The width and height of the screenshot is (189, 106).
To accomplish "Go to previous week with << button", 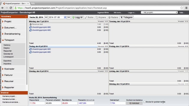I will coord(46,17).
